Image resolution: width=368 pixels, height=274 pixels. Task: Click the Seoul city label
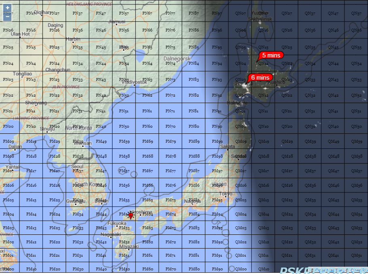[77, 167]
